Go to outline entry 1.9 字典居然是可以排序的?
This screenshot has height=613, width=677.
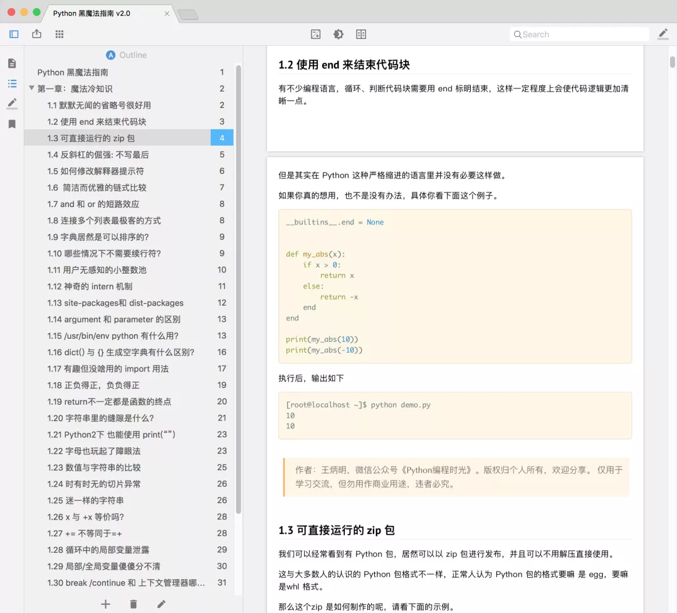pos(98,237)
